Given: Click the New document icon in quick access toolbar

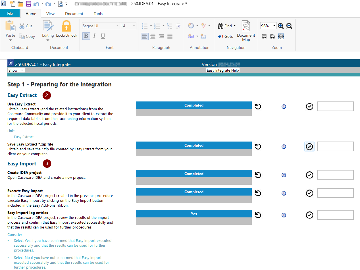Looking at the screenshot, I should (x=12, y=4).
